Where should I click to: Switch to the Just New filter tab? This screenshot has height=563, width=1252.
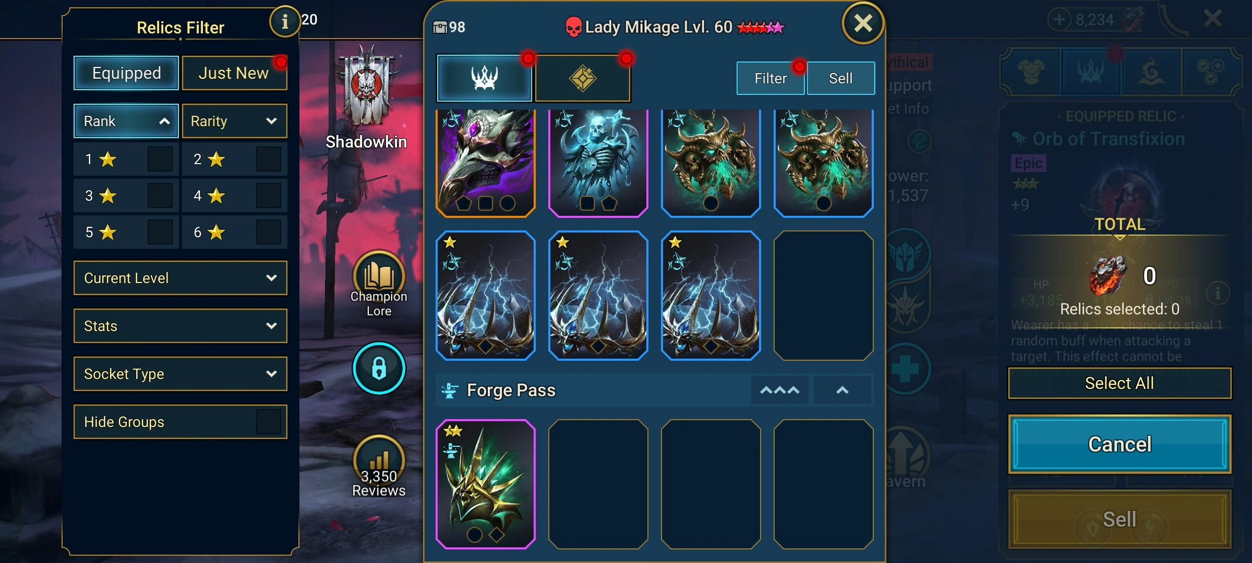pyautogui.click(x=234, y=73)
